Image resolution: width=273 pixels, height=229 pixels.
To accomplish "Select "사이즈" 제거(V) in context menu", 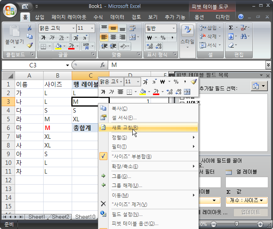I will click(x=148, y=204).
